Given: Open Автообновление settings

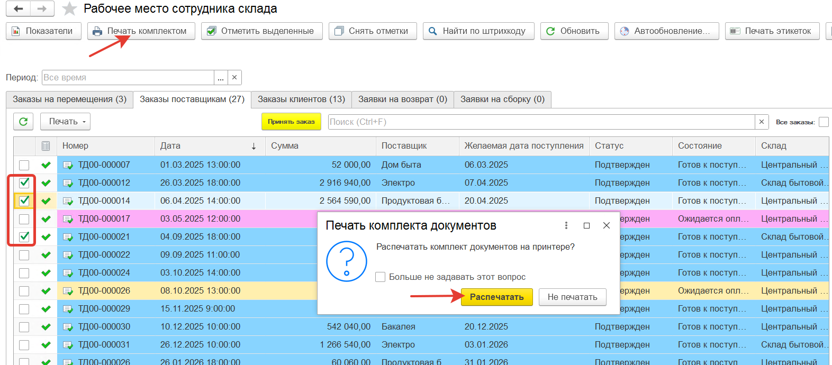Looking at the screenshot, I should (x=666, y=31).
